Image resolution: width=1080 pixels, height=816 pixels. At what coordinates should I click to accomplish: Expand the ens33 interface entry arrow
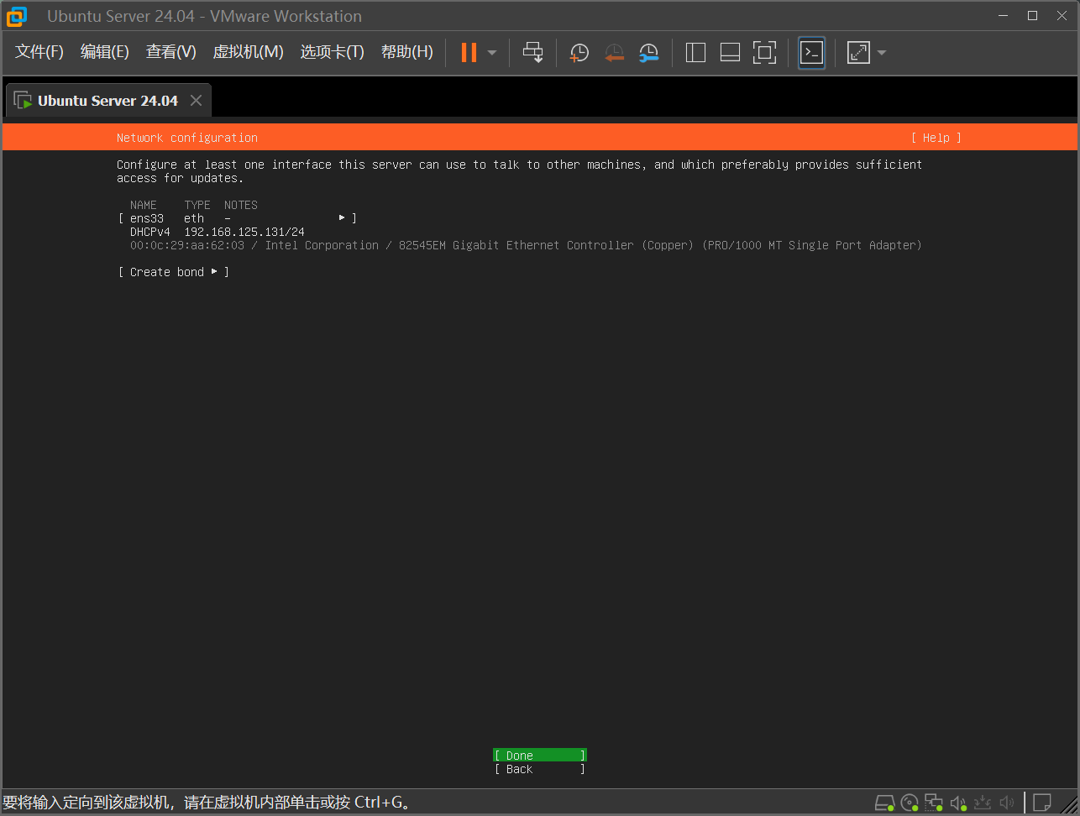pos(343,218)
